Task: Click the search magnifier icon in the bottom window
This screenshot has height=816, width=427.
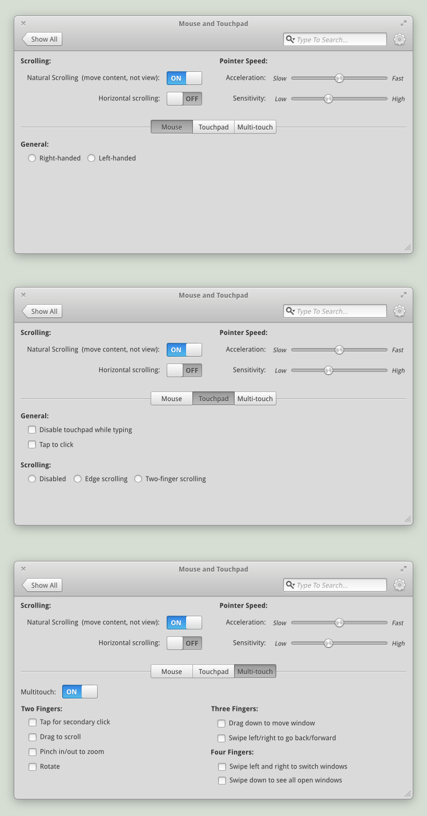Action: tap(290, 585)
